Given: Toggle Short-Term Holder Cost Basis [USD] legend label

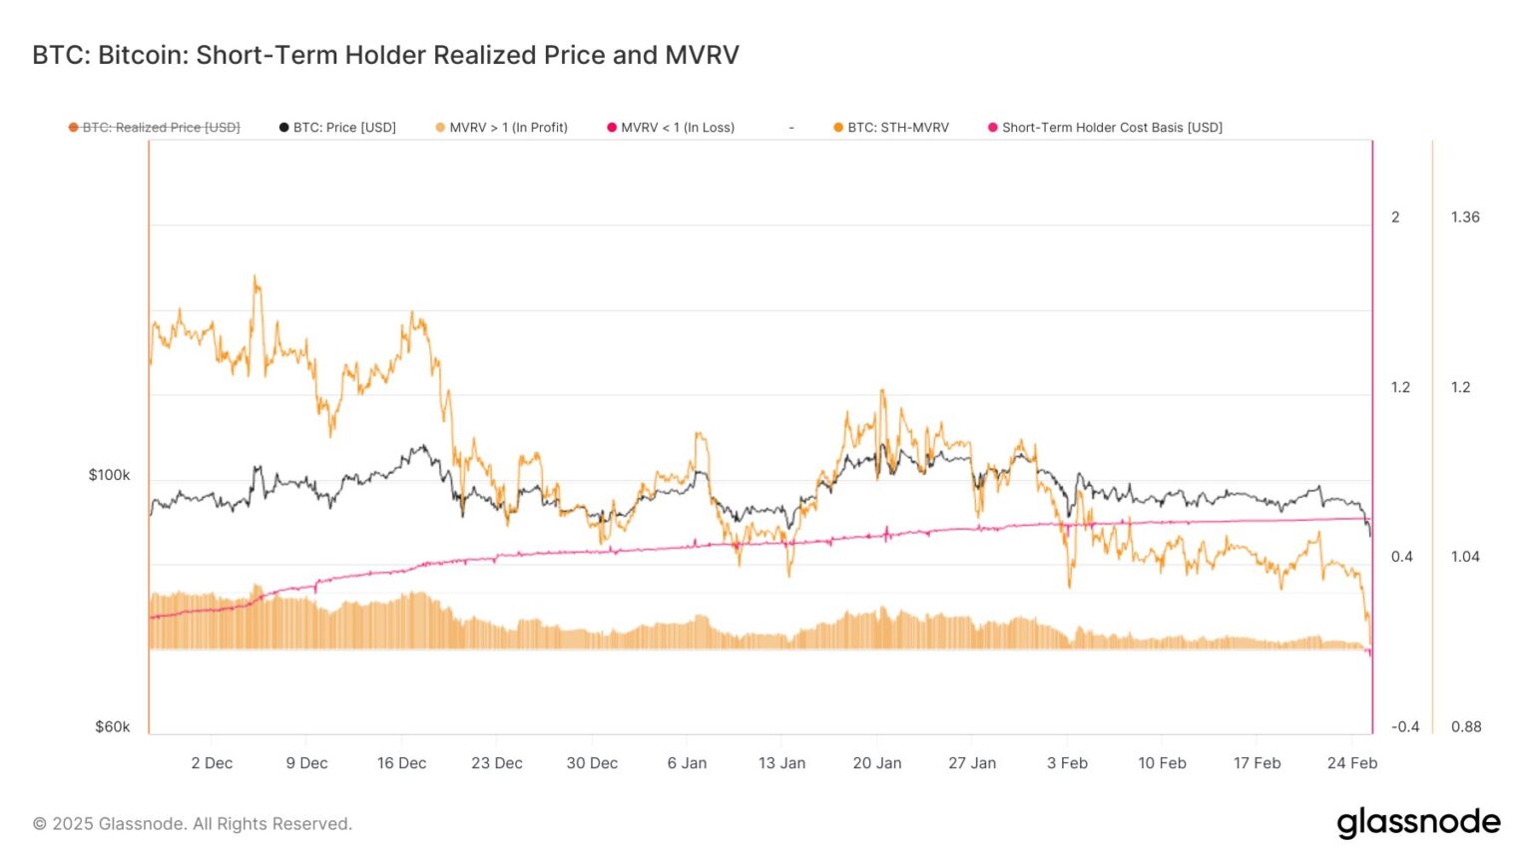Looking at the screenshot, I should click(1112, 128).
